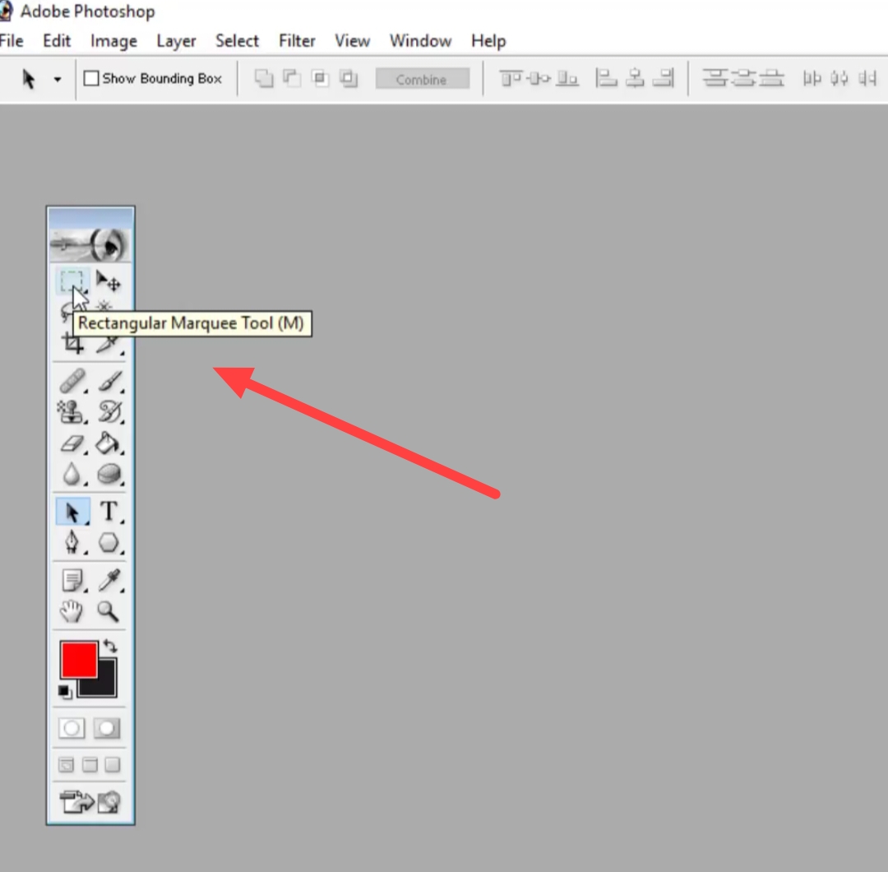Click Subtract from shape area icon
Image resolution: width=888 pixels, height=872 pixels.
click(292, 78)
